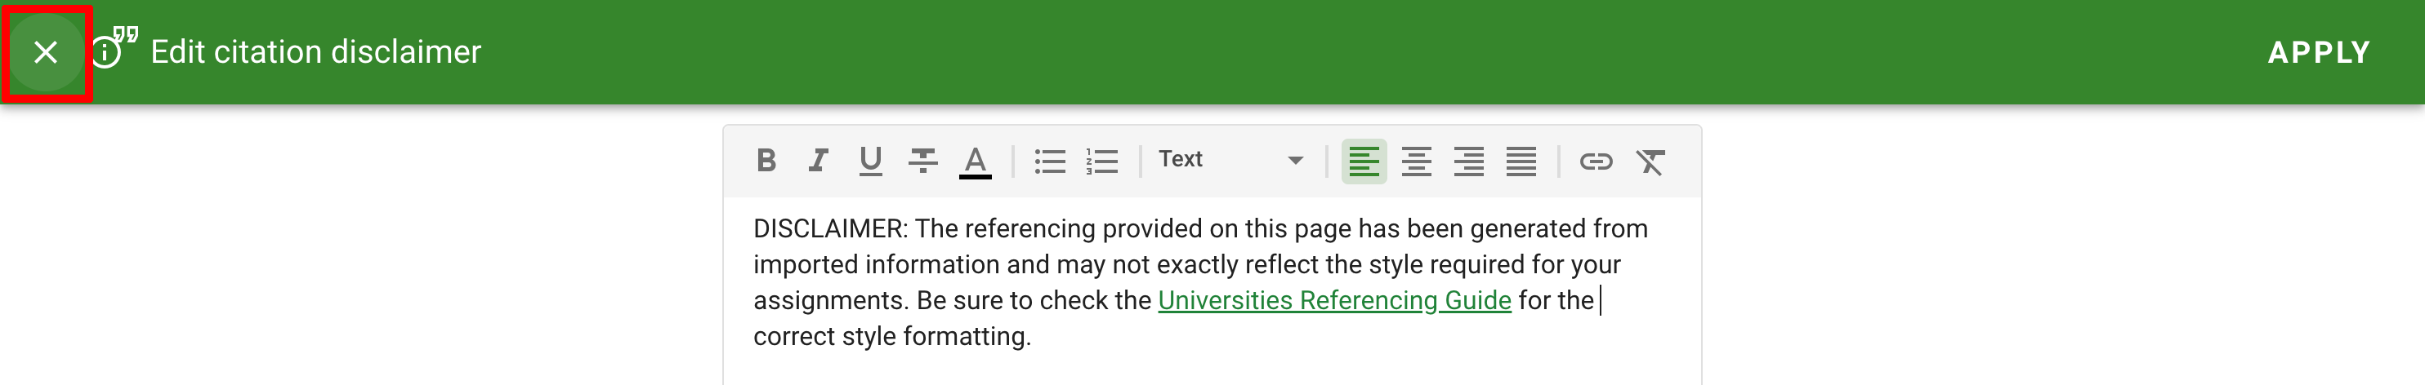Select right text alignment

click(1468, 162)
